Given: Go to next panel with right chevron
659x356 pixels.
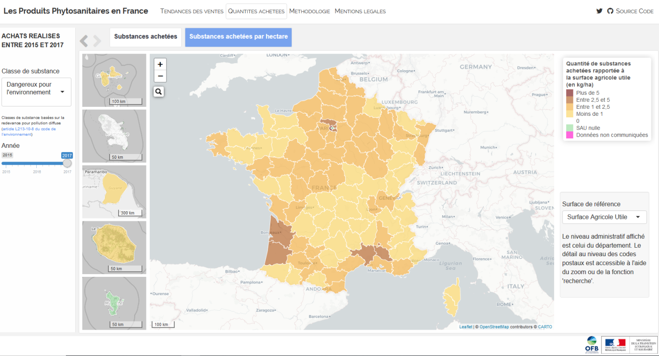Looking at the screenshot, I should click(97, 41).
